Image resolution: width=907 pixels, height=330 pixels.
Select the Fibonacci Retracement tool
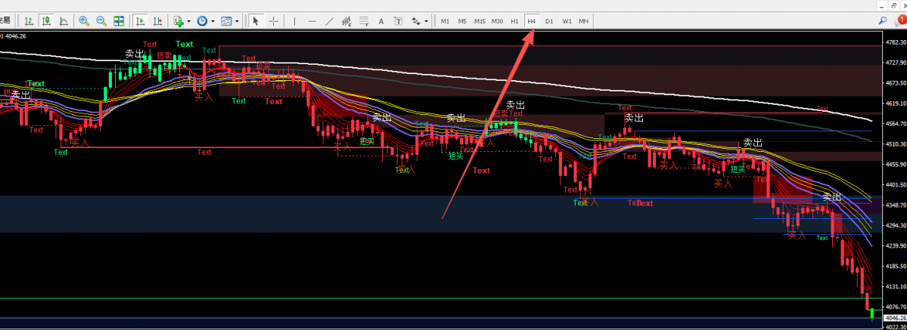[x=364, y=21]
